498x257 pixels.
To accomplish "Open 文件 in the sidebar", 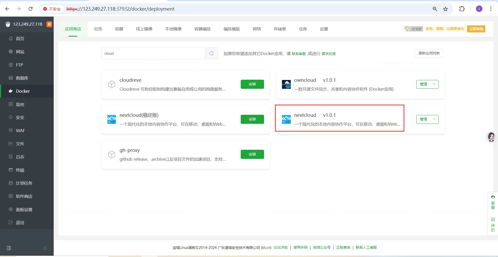I will (x=27, y=144).
